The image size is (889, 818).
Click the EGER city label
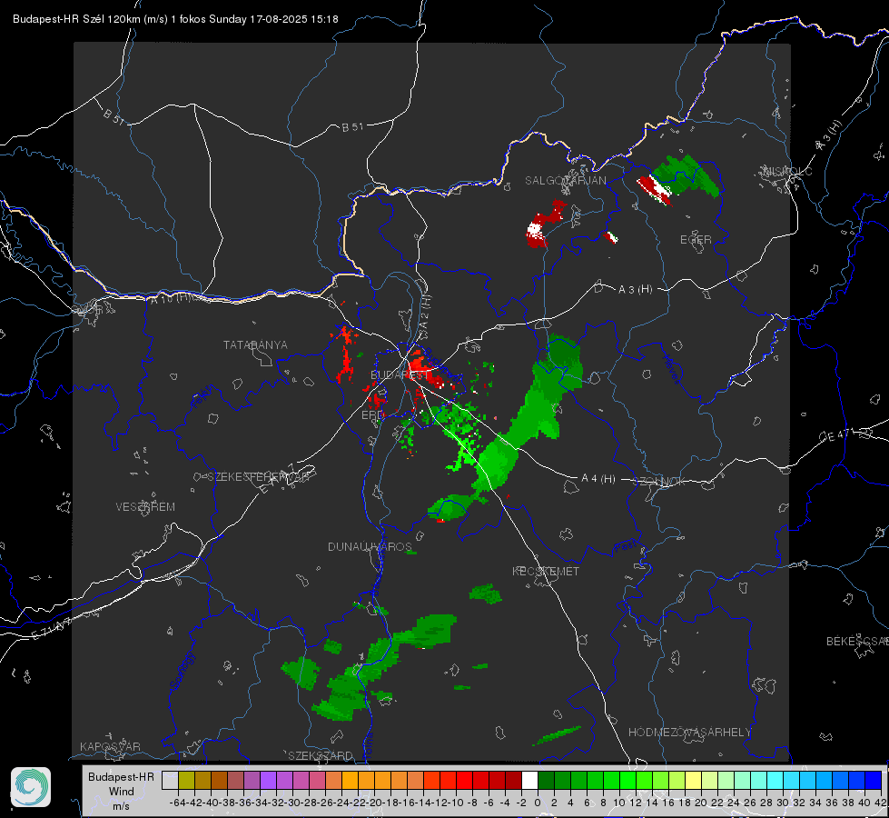tap(696, 240)
